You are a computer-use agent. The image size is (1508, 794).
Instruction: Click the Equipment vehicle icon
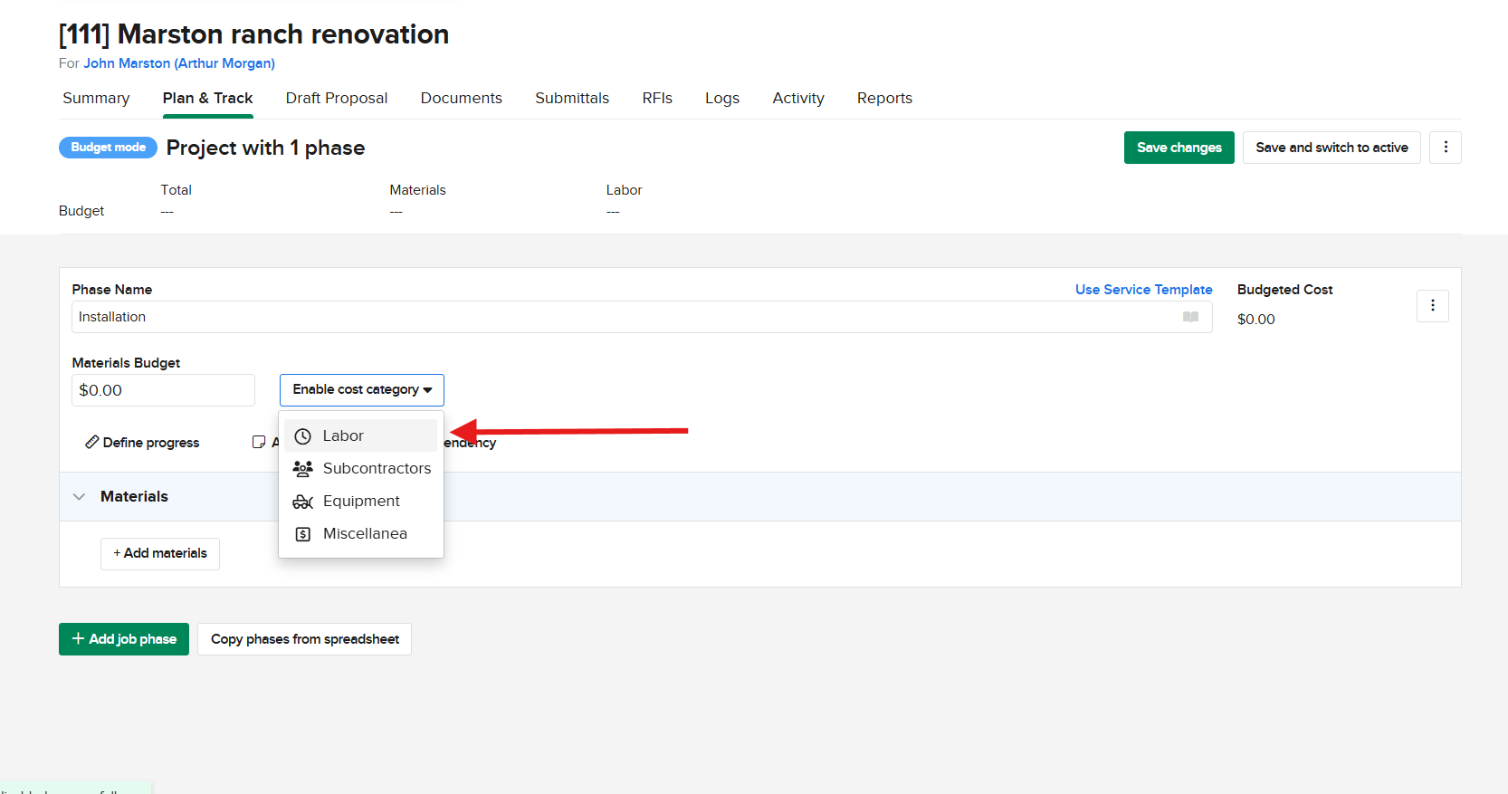[x=303, y=502]
